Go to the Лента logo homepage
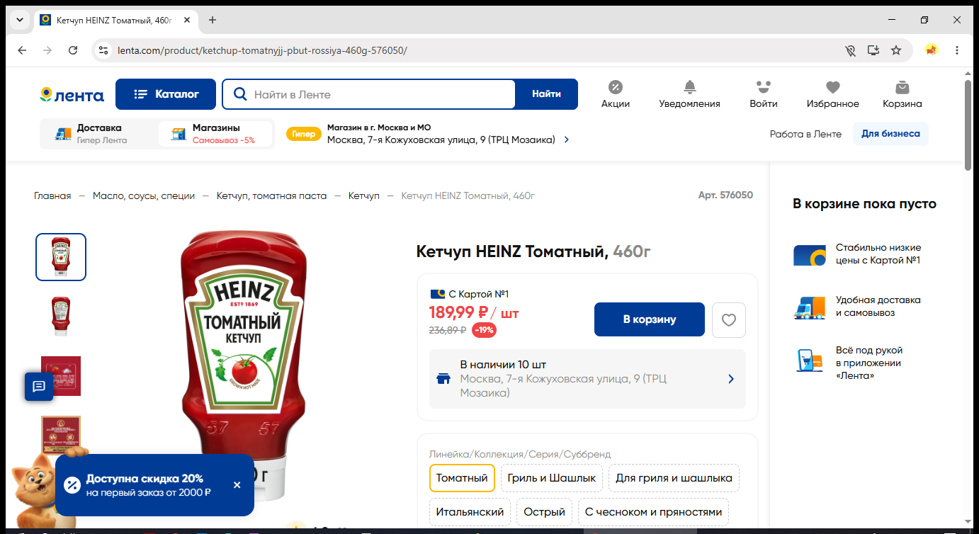 click(72, 95)
